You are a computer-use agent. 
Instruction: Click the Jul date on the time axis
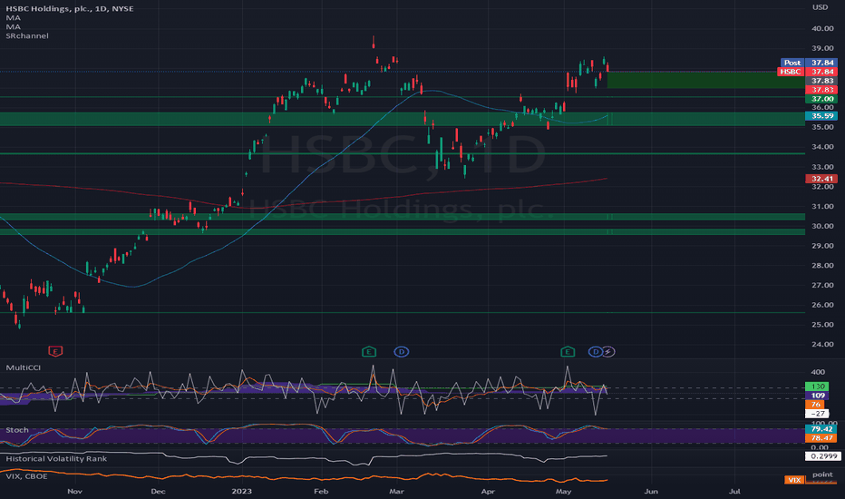tap(734, 492)
